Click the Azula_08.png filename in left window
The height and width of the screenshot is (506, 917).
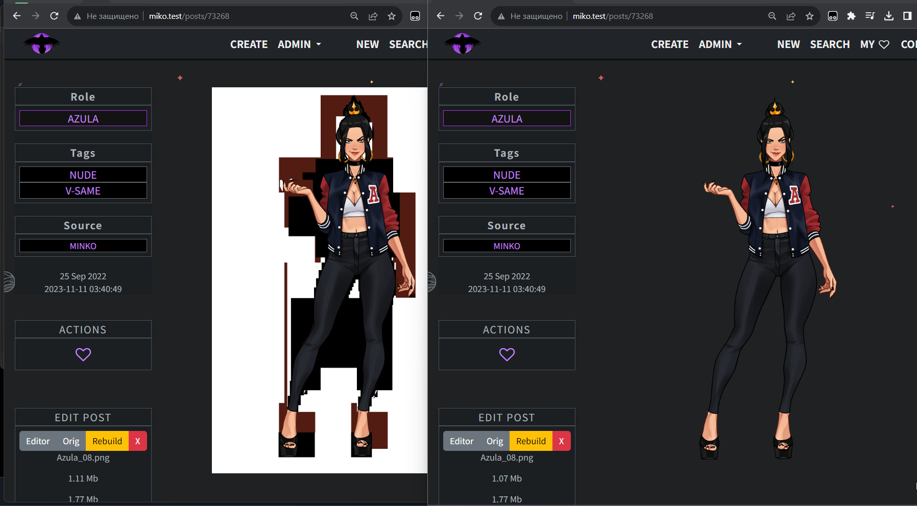point(83,457)
